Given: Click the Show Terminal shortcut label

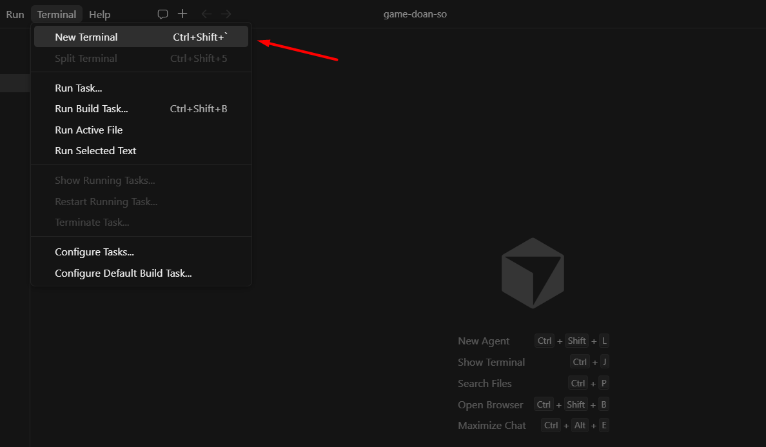Looking at the screenshot, I should point(491,362).
